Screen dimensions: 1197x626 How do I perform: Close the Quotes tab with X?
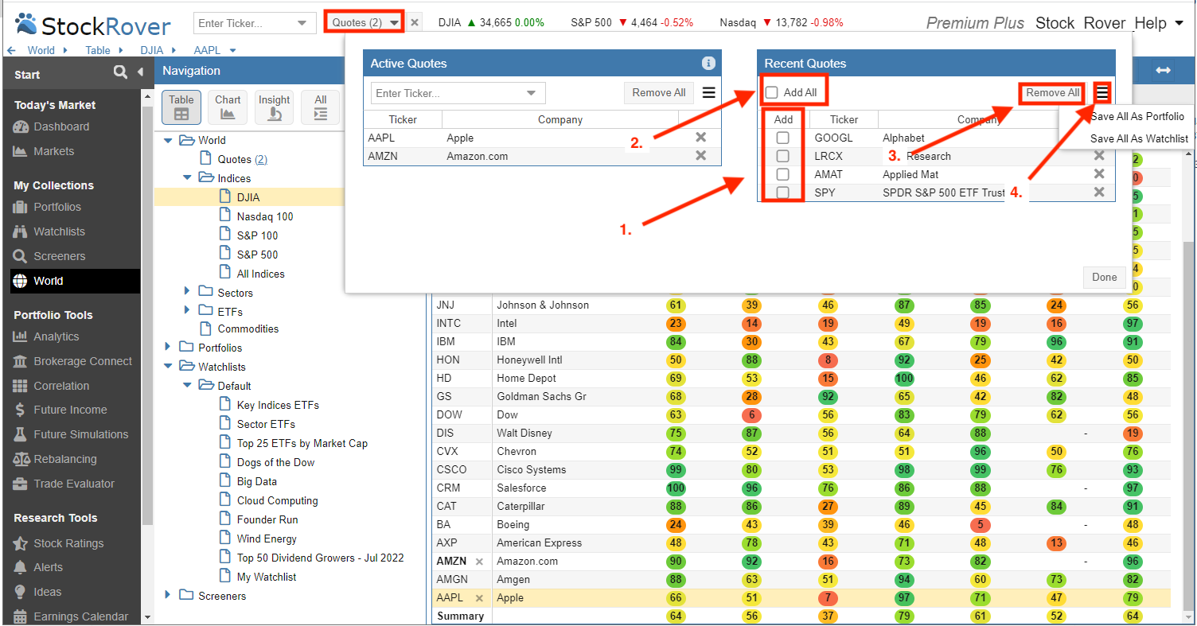point(414,22)
